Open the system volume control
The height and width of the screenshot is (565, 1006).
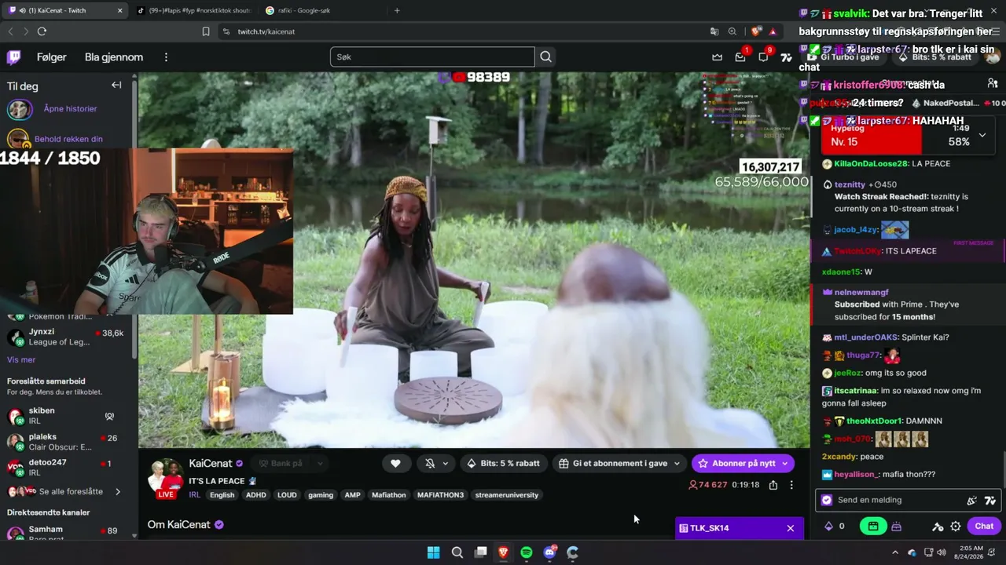pyautogui.click(x=942, y=552)
